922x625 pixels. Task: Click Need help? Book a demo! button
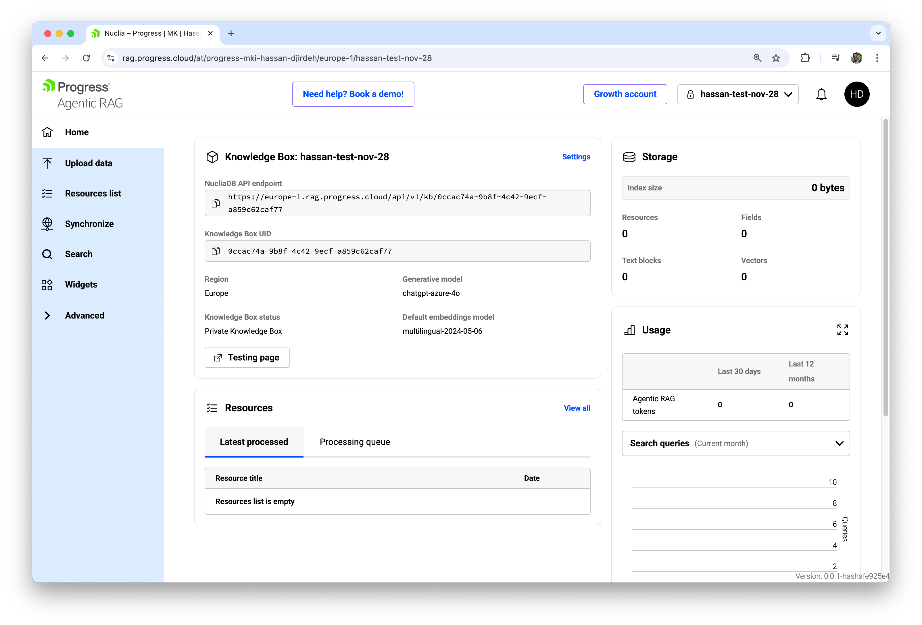pos(353,94)
